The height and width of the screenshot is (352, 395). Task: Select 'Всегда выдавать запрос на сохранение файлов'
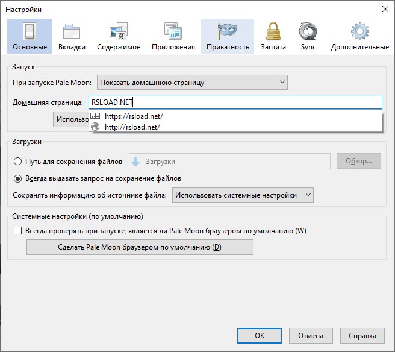pyautogui.click(x=17, y=179)
